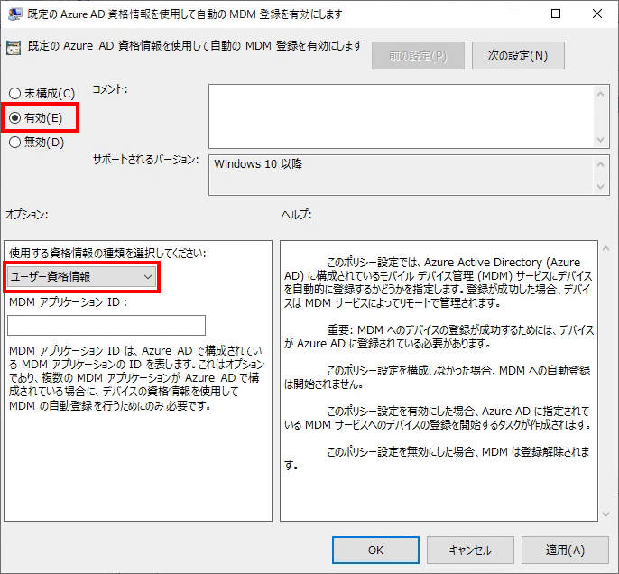
Task: Maximize the dialog window
Action: [x=556, y=14]
